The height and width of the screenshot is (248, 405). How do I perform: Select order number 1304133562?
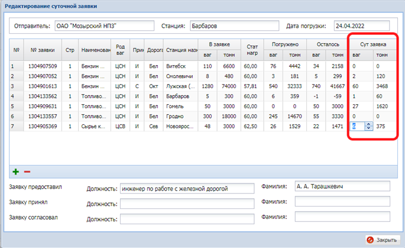(x=43, y=96)
